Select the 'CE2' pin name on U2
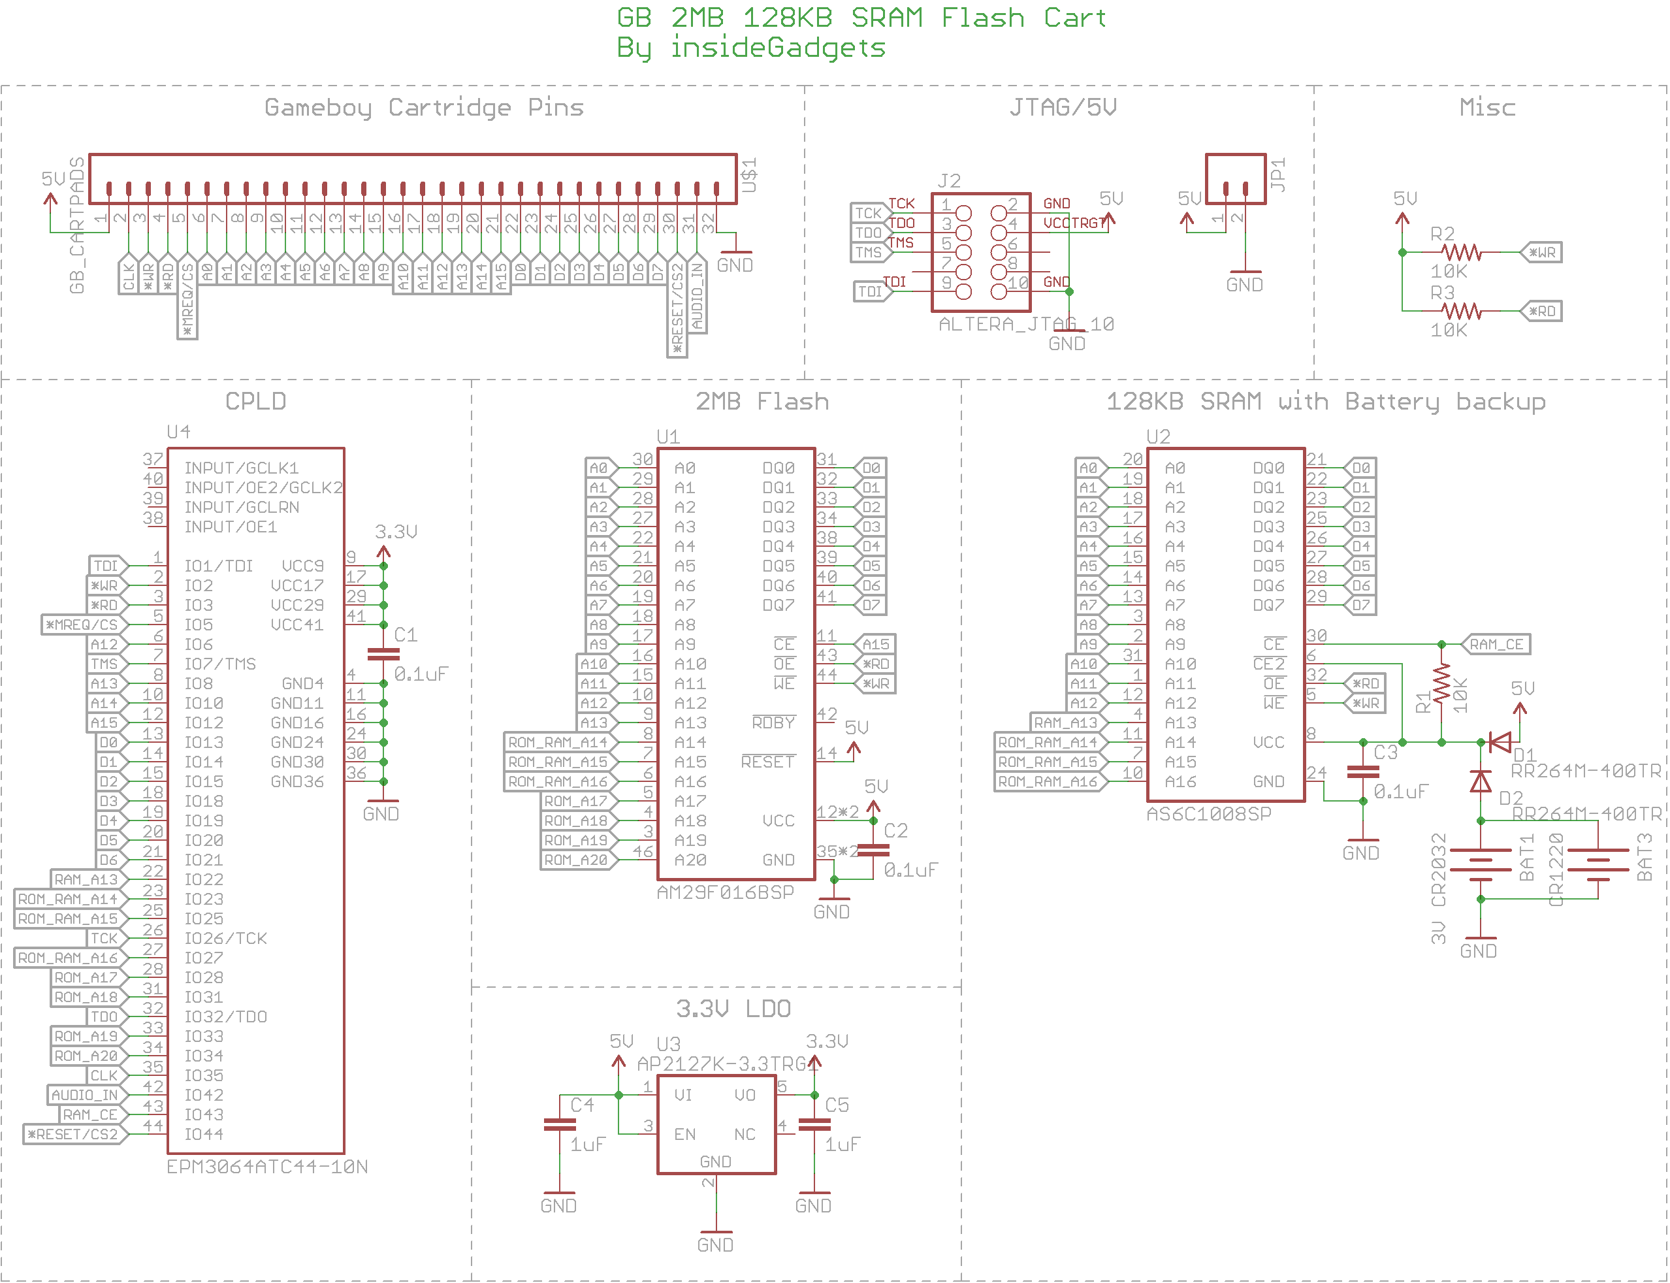The width and height of the screenshot is (1670, 1283). (x=1268, y=663)
